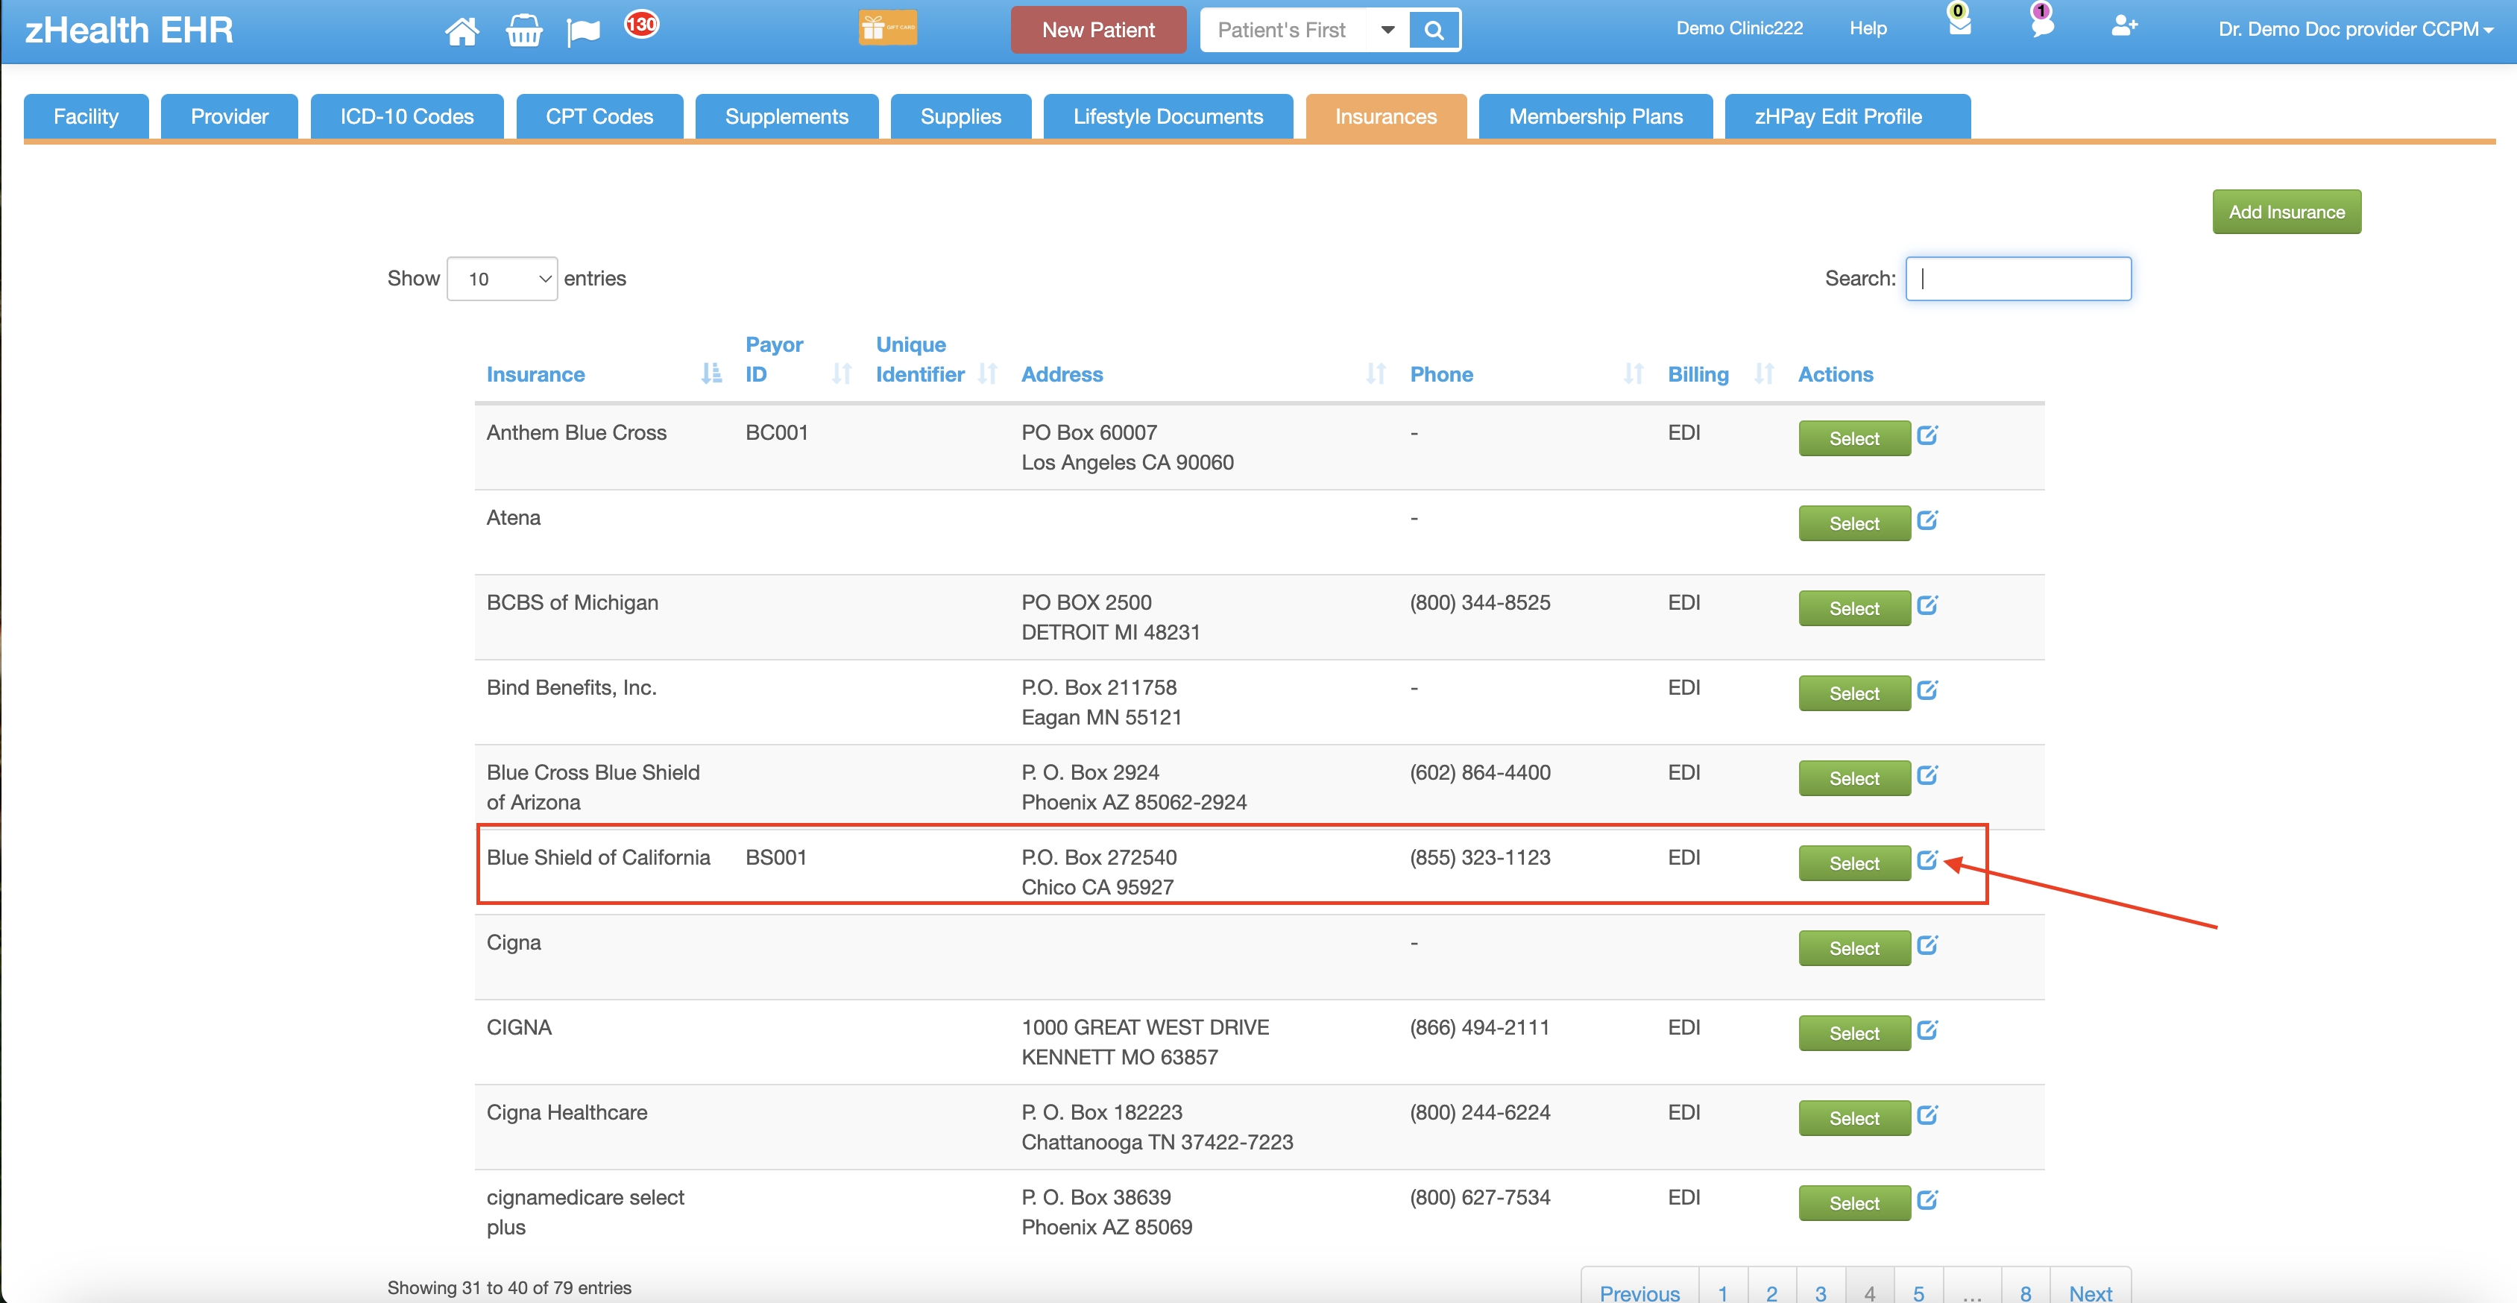2517x1303 pixels.
Task: Select Blue Shield of California
Action: point(1853,863)
